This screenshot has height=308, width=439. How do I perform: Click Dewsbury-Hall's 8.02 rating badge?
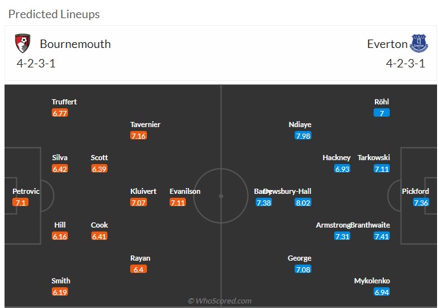tap(303, 202)
